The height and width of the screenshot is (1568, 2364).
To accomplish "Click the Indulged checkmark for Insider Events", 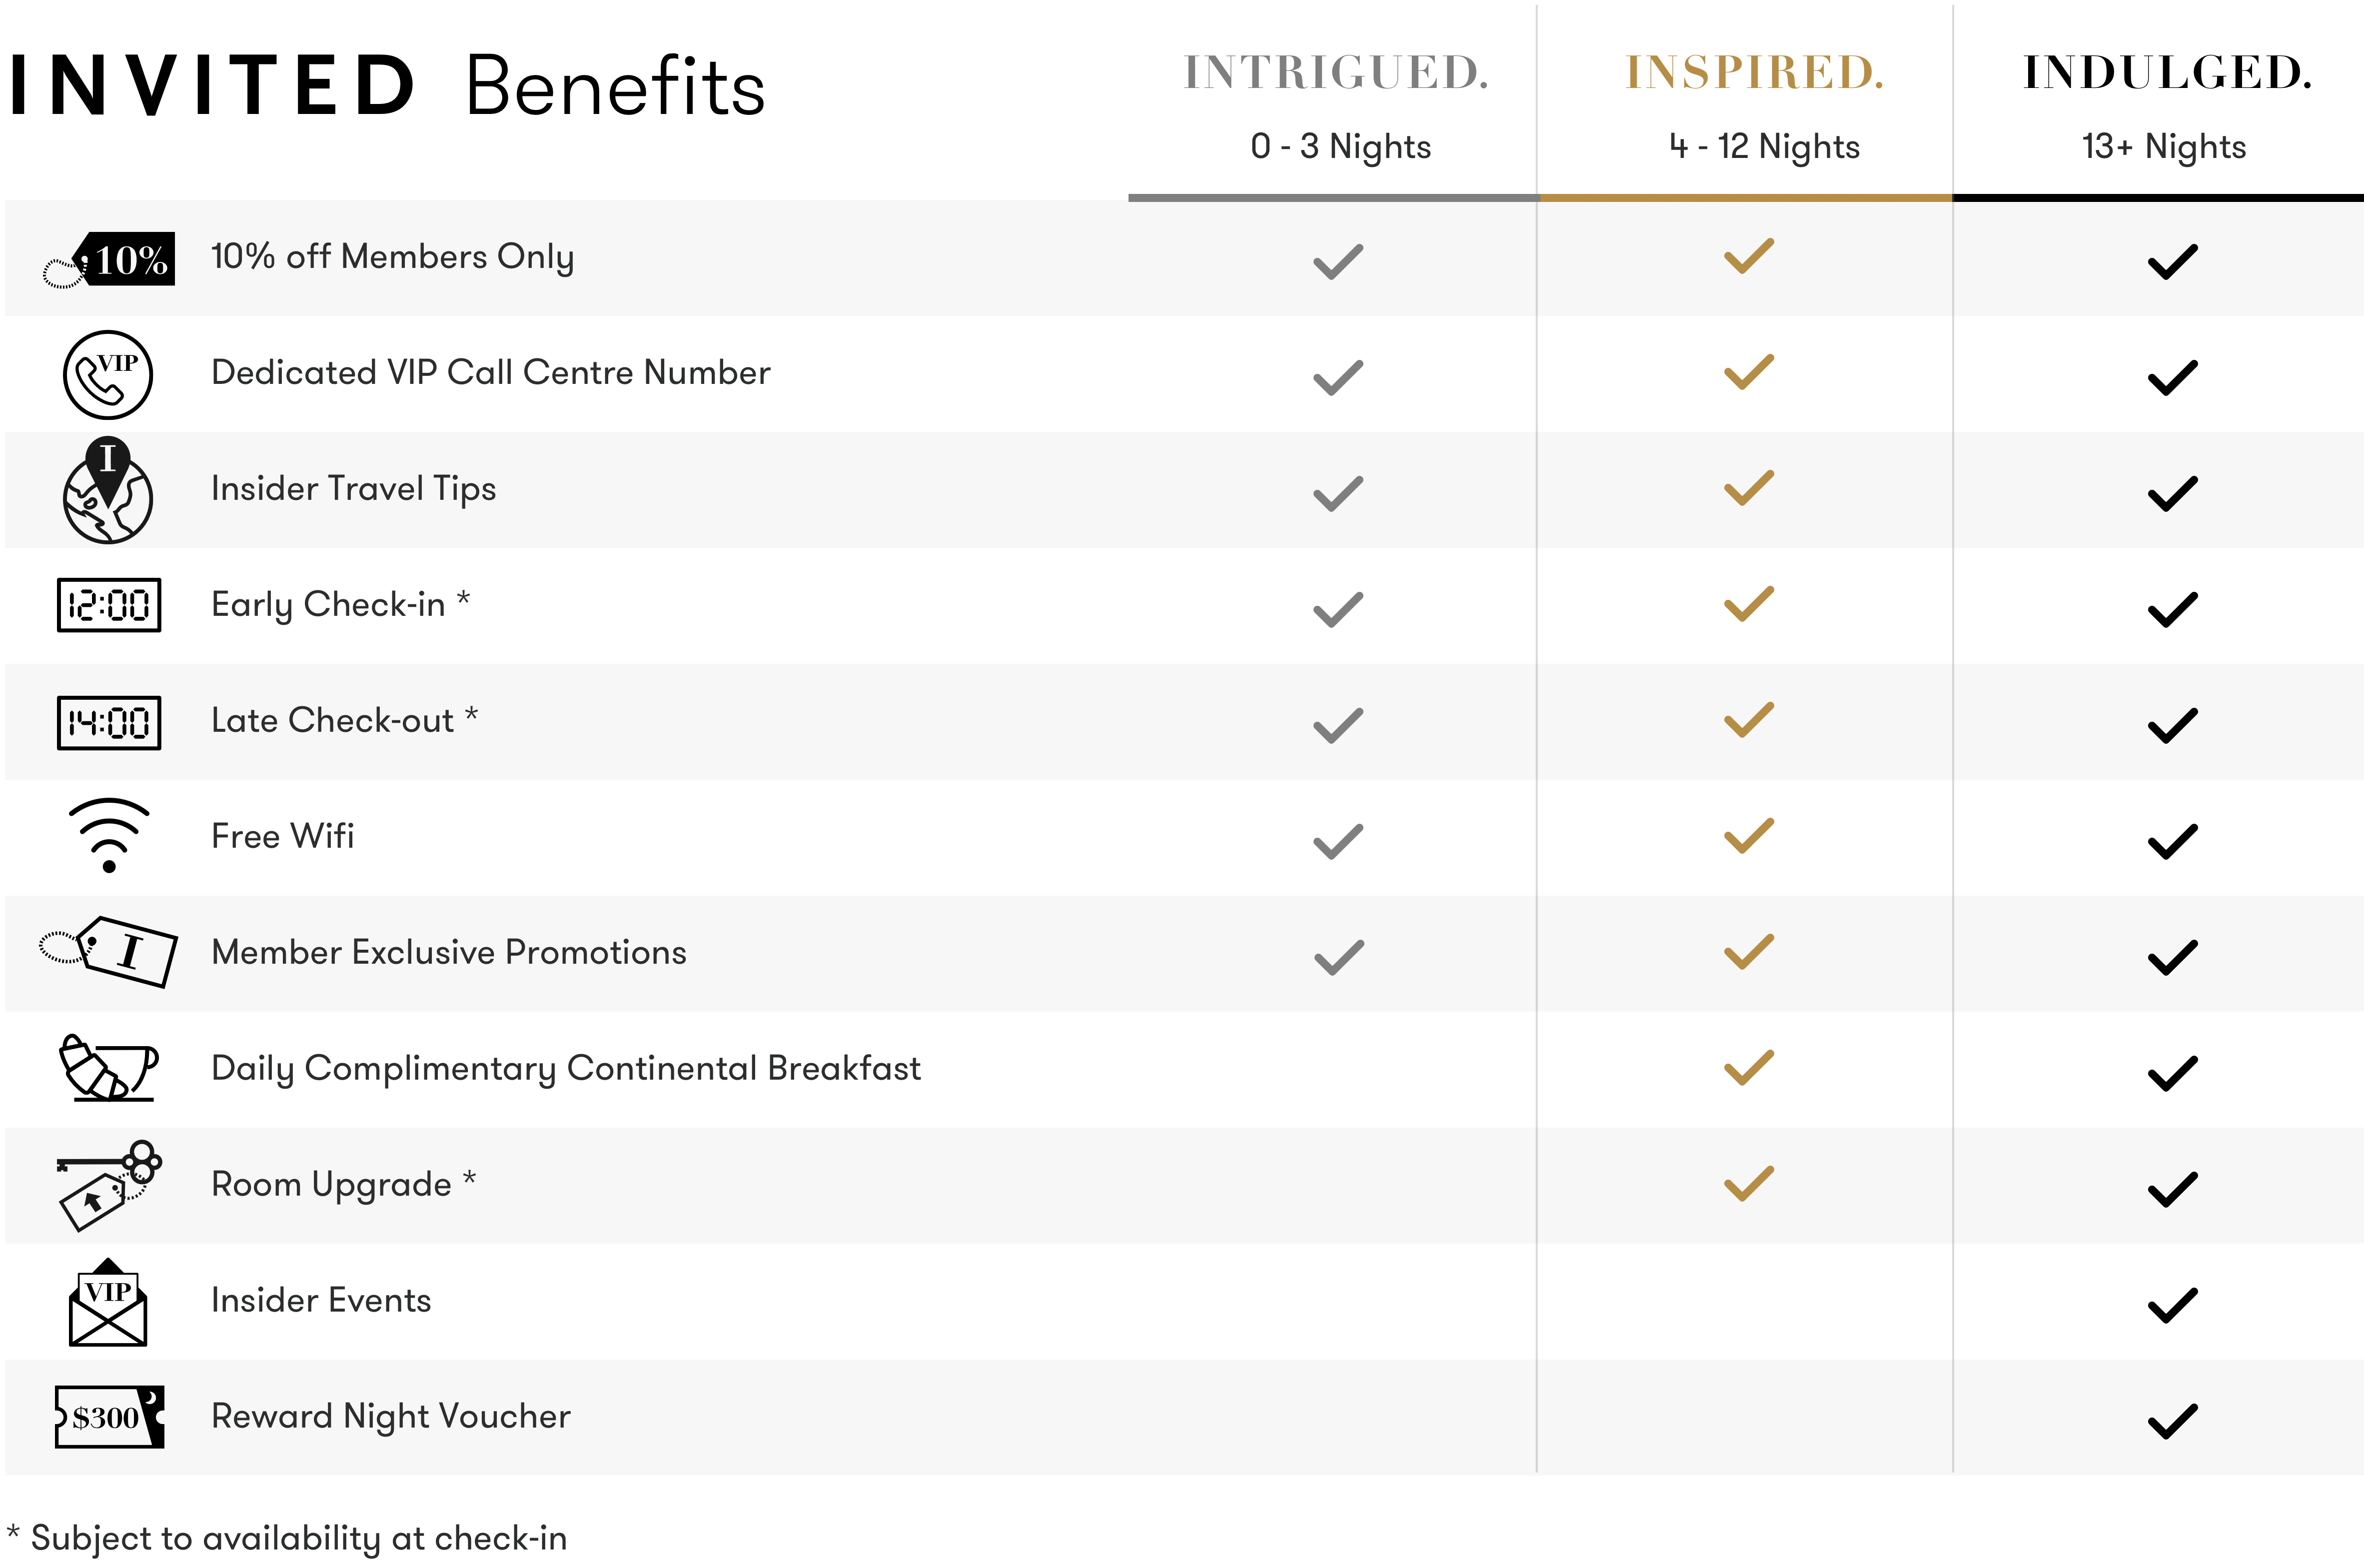I will [2172, 1305].
